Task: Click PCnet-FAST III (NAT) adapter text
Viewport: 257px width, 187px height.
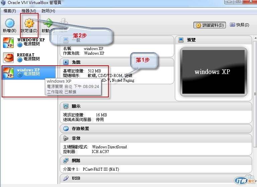Action: tap(101, 169)
